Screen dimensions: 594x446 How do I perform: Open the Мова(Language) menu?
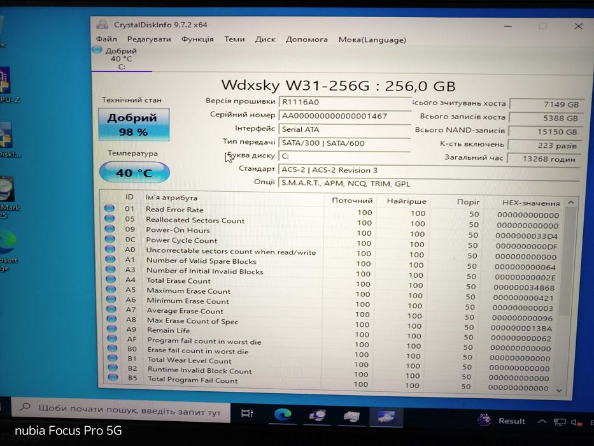click(x=372, y=40)
